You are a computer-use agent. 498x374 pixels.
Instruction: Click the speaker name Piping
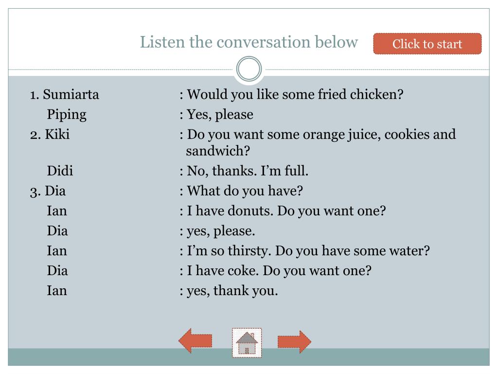(x=67, y=115)
